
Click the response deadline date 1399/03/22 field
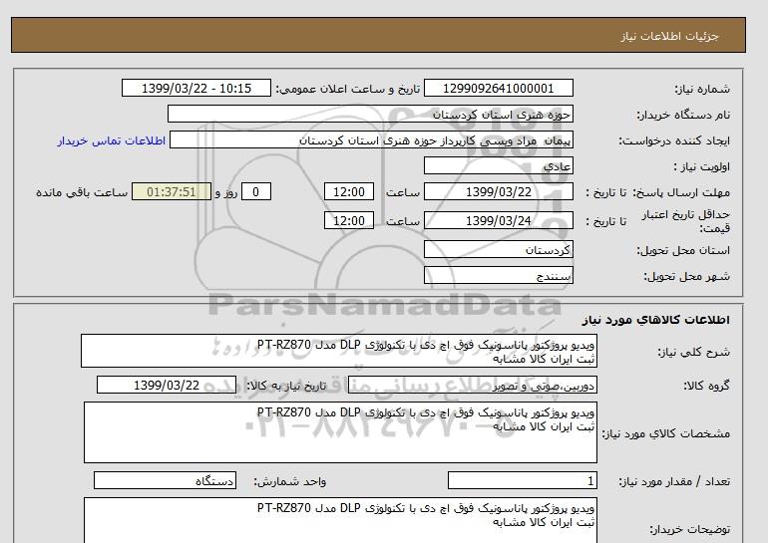click(x=498, y=191)
